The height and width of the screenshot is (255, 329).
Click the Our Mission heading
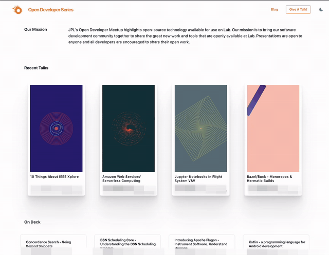pos(35,29)
